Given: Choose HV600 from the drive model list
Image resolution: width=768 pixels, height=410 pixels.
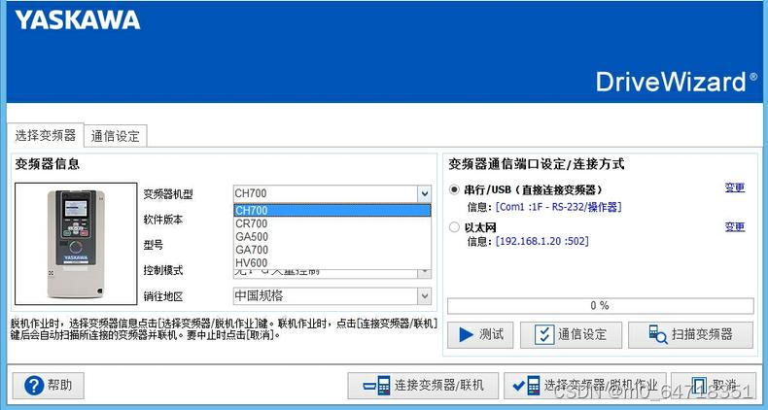Looking at the screenshot, I should [332, 262].
